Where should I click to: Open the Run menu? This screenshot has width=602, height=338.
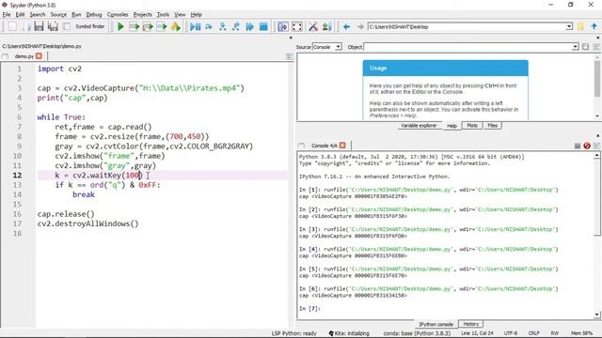[x=76, y=15]
